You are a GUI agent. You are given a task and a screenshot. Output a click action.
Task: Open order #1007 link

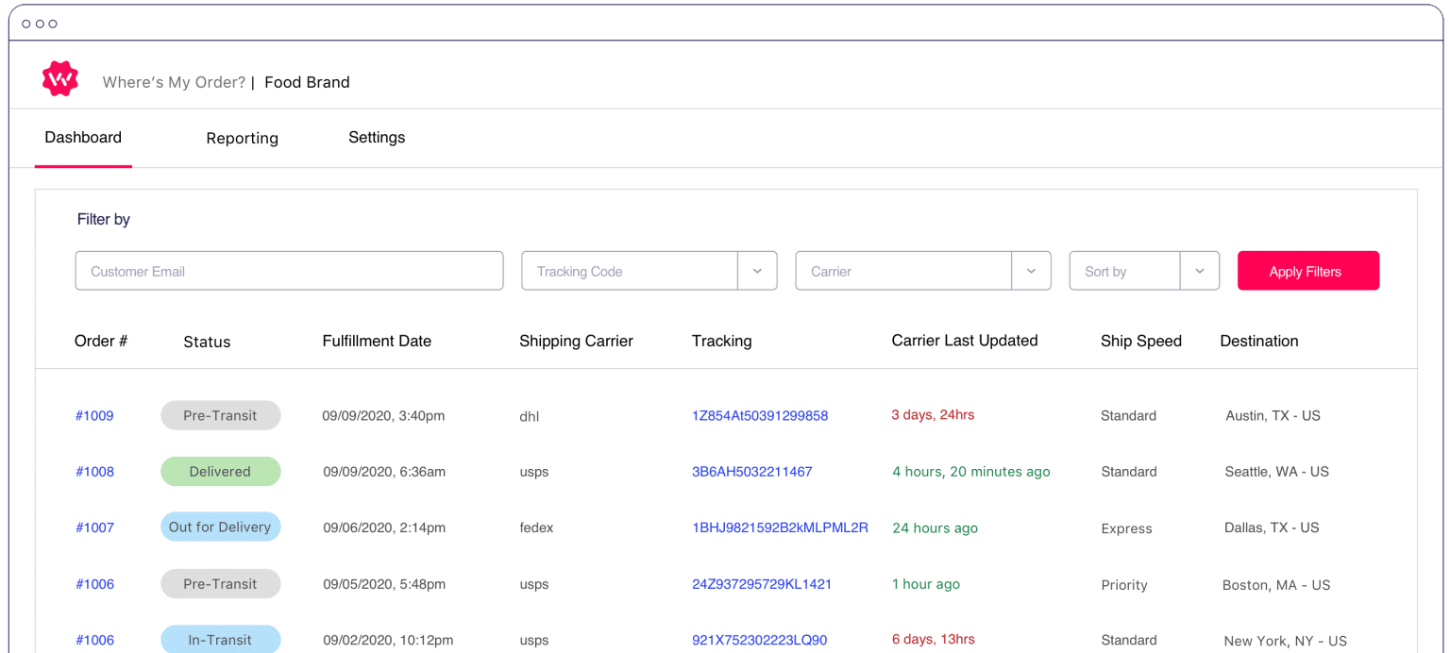(x=94, y=528)
